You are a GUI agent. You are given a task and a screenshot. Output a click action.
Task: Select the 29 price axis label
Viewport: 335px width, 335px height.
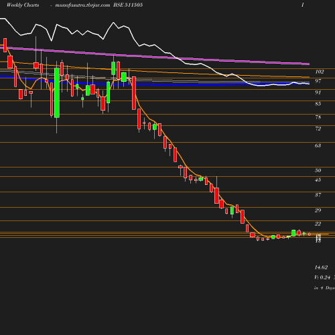(x=318, y=210)
